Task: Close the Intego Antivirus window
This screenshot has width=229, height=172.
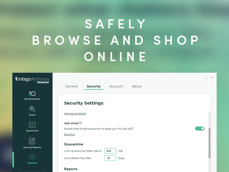Action: (212, 77)
